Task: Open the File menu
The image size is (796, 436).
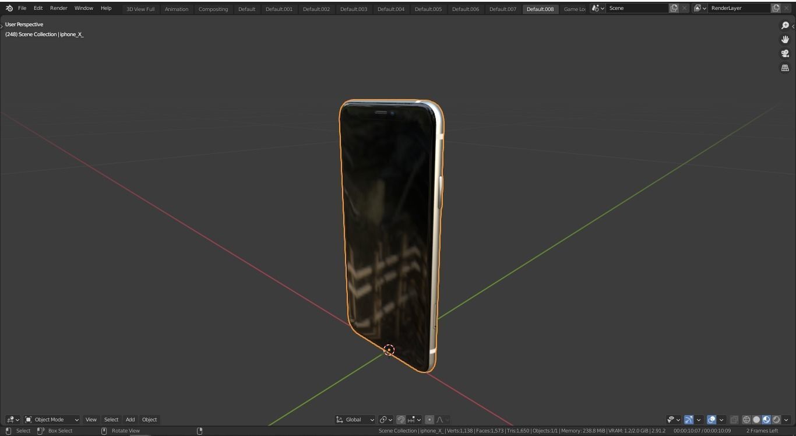Action: 22,8
